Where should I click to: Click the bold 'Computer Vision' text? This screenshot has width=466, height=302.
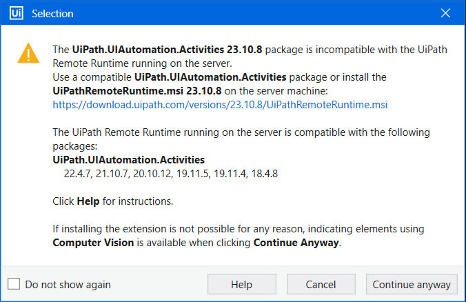pos(94,243)
